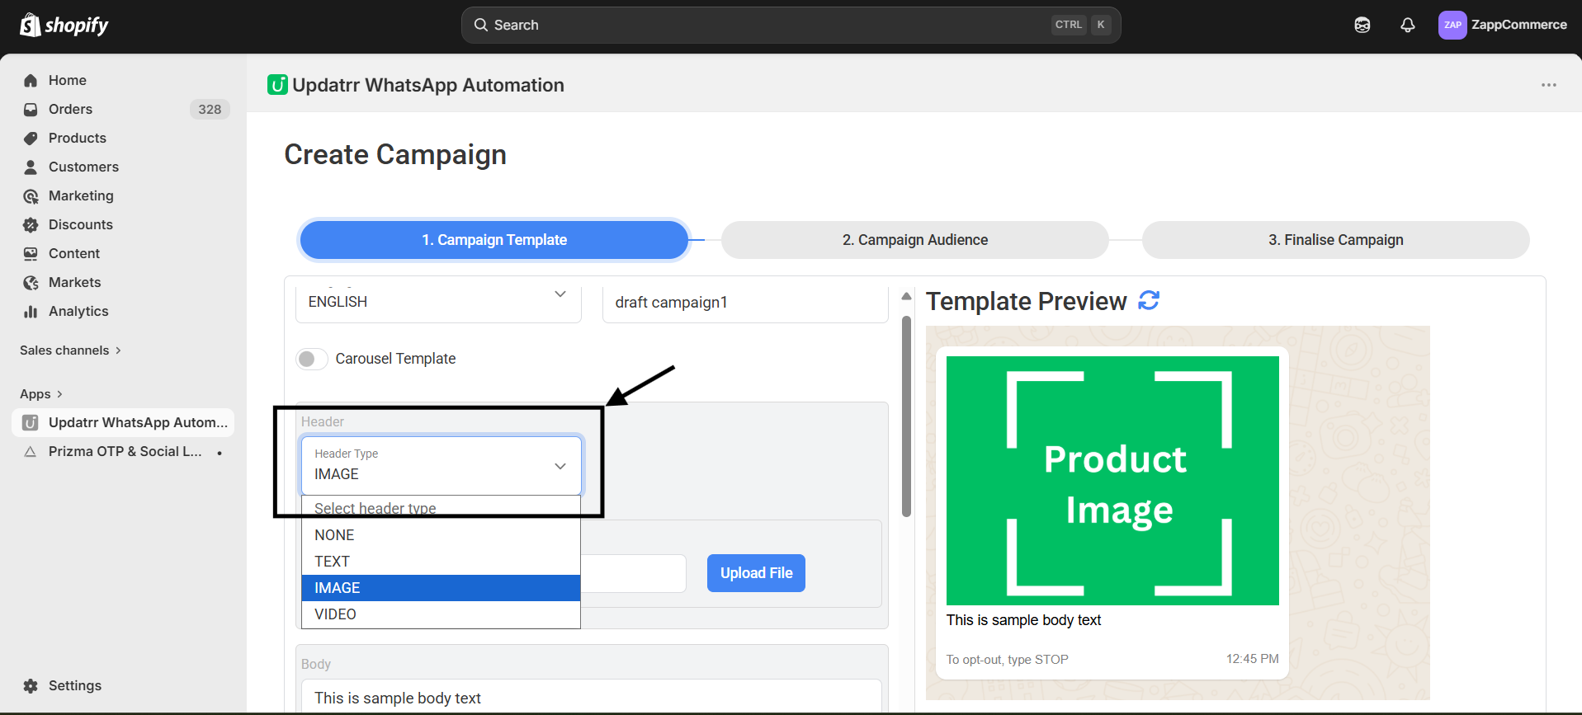The image size is (1582, 715).
Task: Open Orders in the sidebar
Action: [x=70, y=109]
